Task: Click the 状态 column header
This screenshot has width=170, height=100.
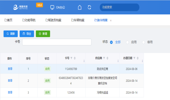Action: 47,59
